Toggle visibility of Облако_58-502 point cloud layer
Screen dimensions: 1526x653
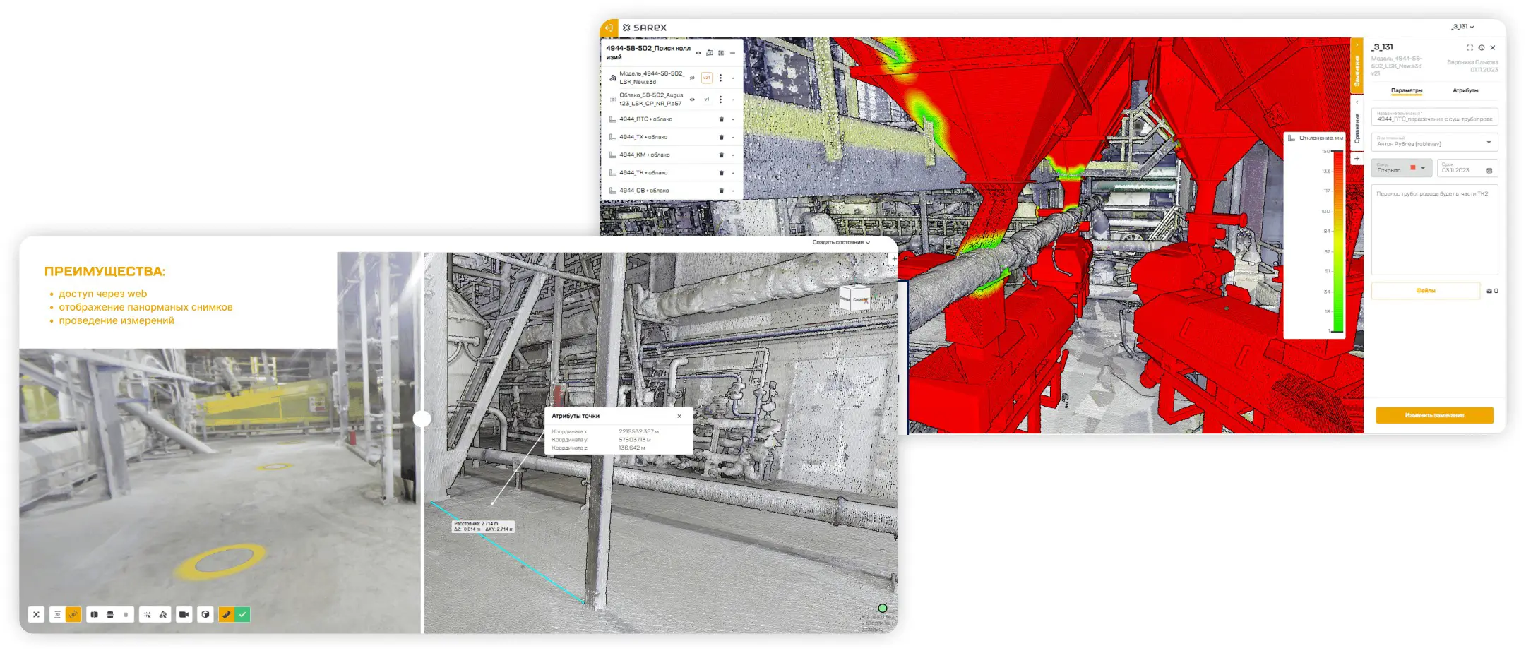(692, 100)
